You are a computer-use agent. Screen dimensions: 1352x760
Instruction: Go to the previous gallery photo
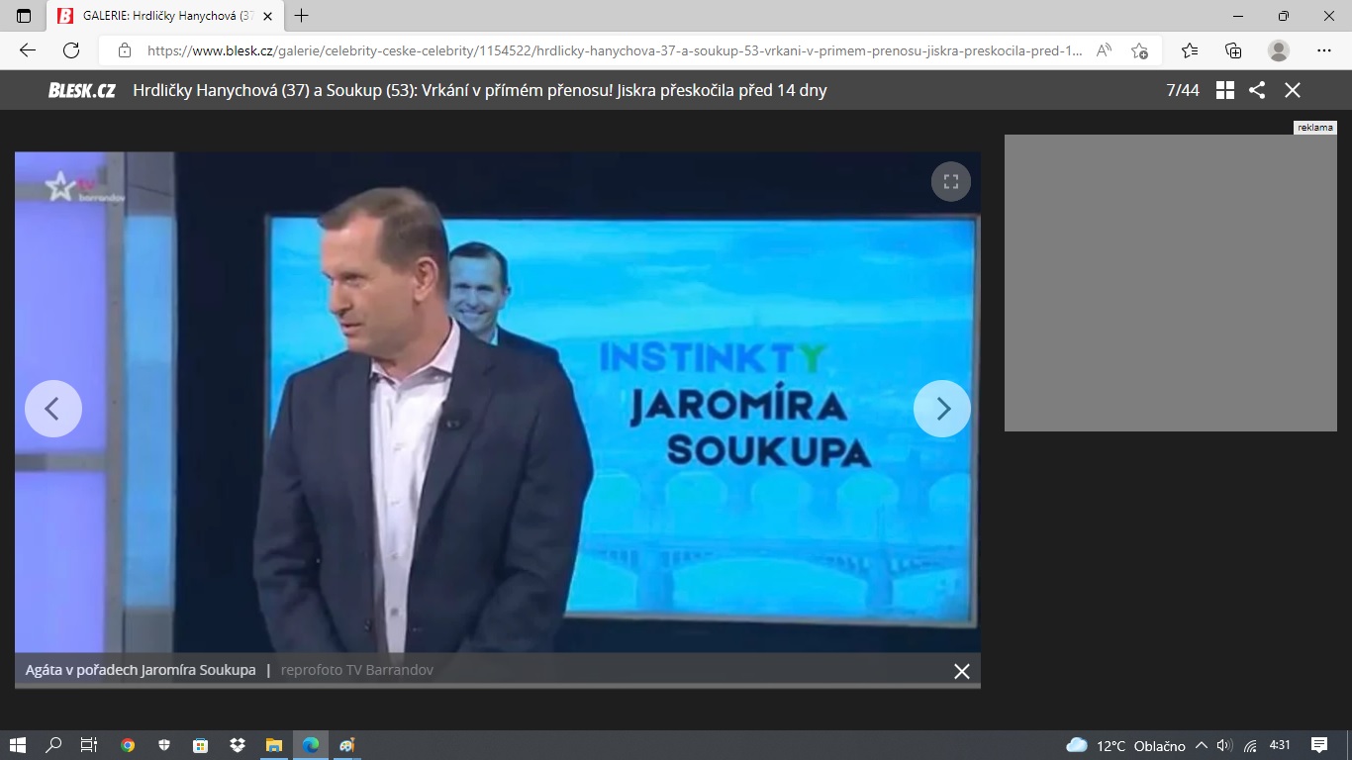click(x=52, y=408)
